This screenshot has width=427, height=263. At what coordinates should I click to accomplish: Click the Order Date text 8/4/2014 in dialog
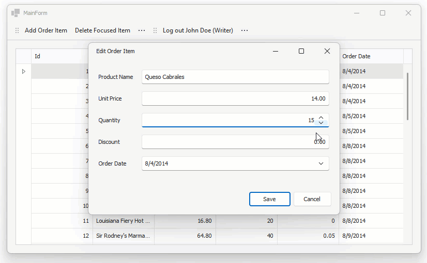point(156,163)
